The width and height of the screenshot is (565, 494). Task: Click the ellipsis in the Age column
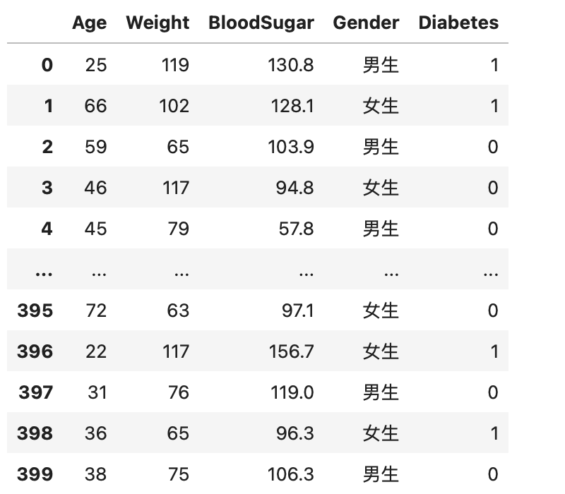coord(99,275)
